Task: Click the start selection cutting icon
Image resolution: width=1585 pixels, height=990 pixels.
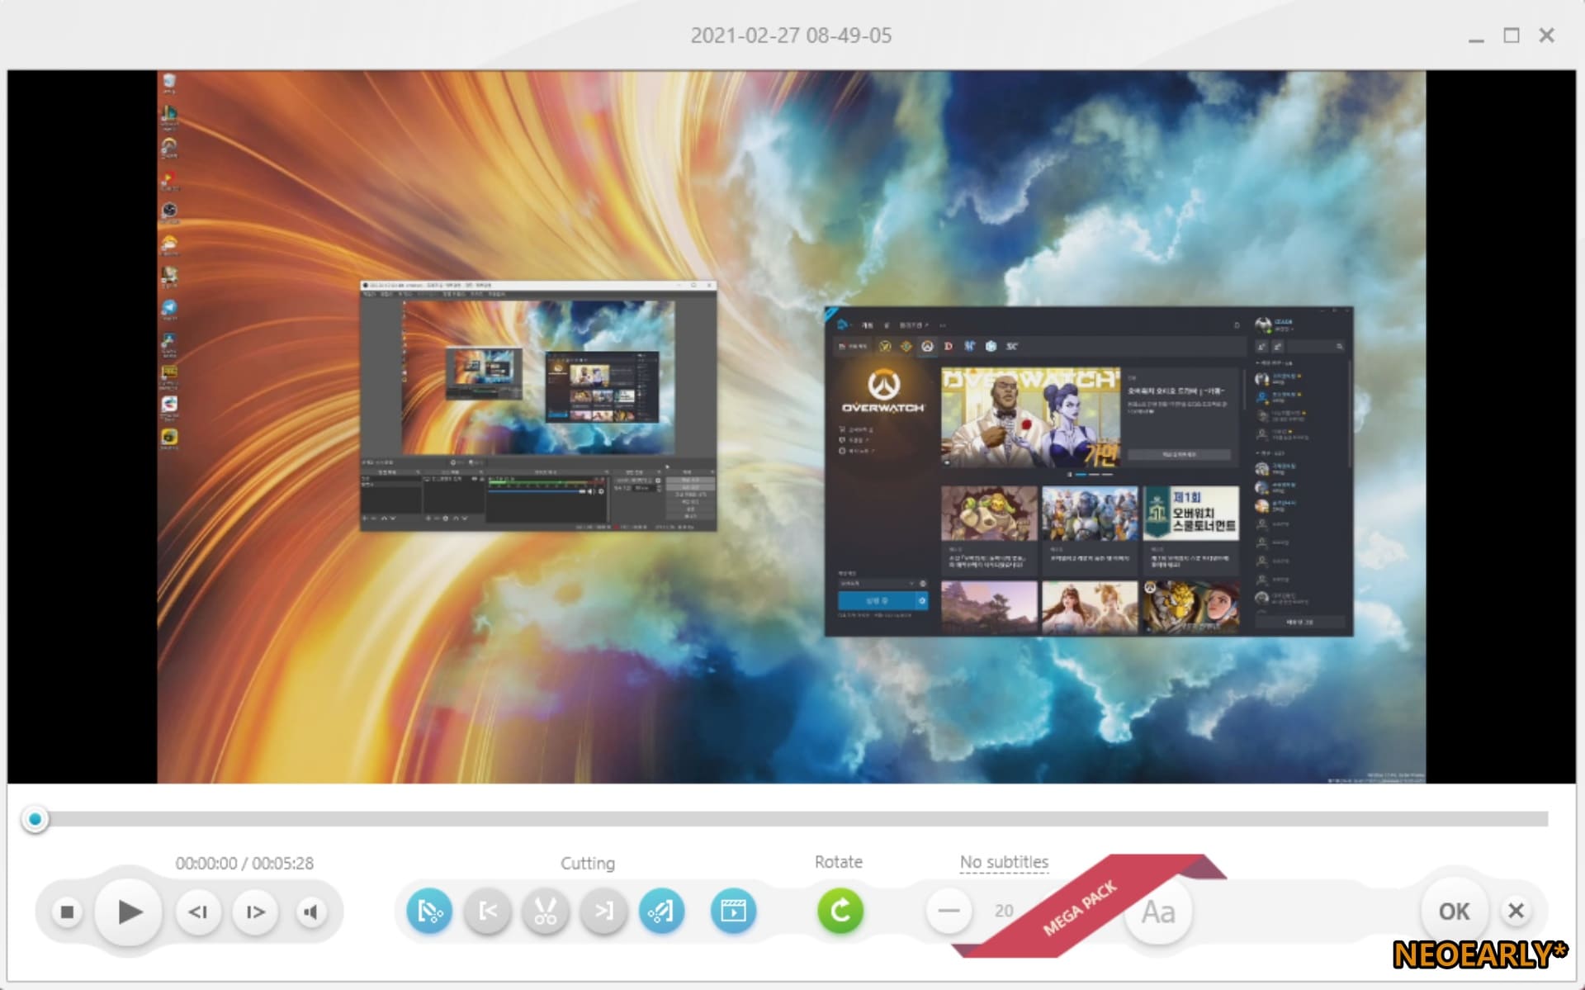Action: pos(429,912)
